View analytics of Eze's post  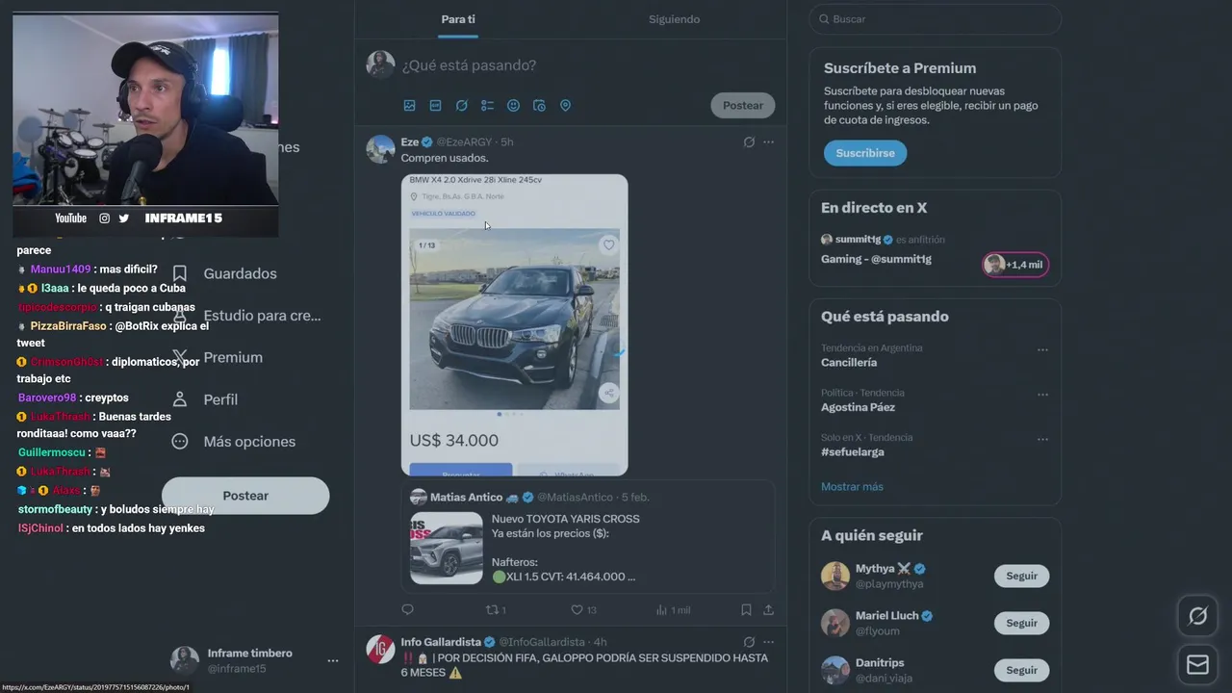(x=673, y=609)
